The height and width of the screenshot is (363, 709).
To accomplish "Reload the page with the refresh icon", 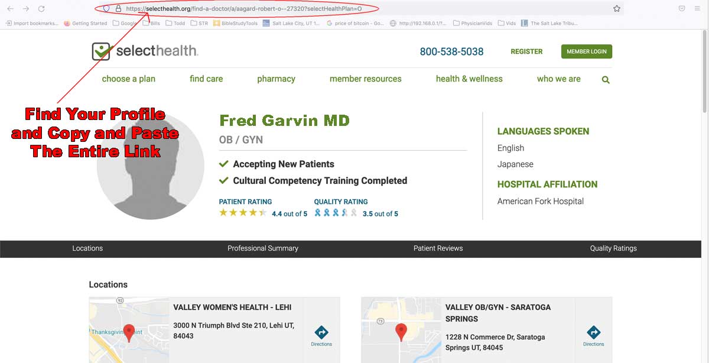I will pyautogui.click(x=41, y=9).
